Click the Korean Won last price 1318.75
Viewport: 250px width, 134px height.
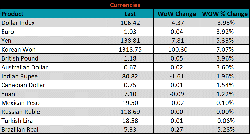(130, 49)
